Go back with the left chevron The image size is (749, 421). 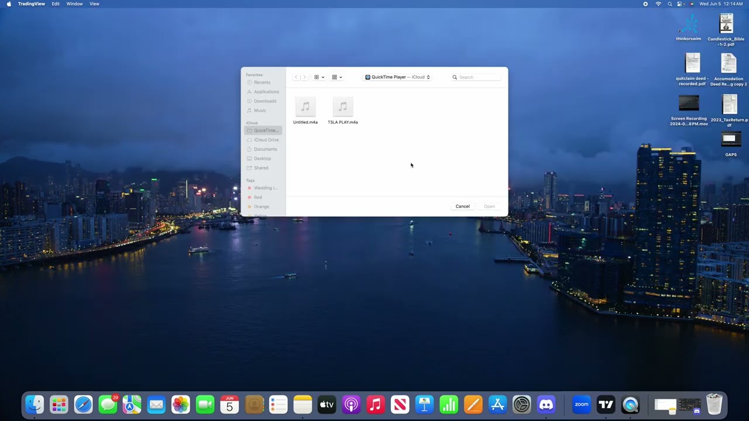click(296, 77)
